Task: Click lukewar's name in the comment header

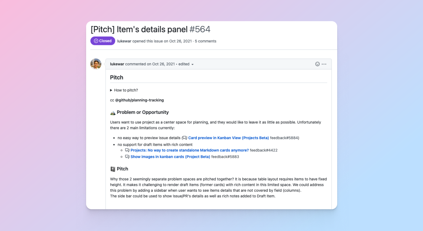Action: click(x=117, y=64)
